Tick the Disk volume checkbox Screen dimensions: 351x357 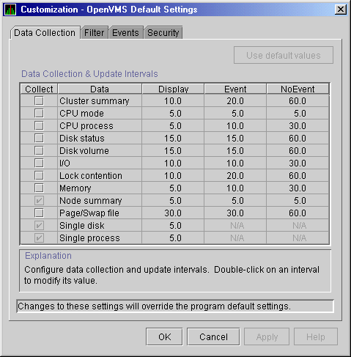39,150
